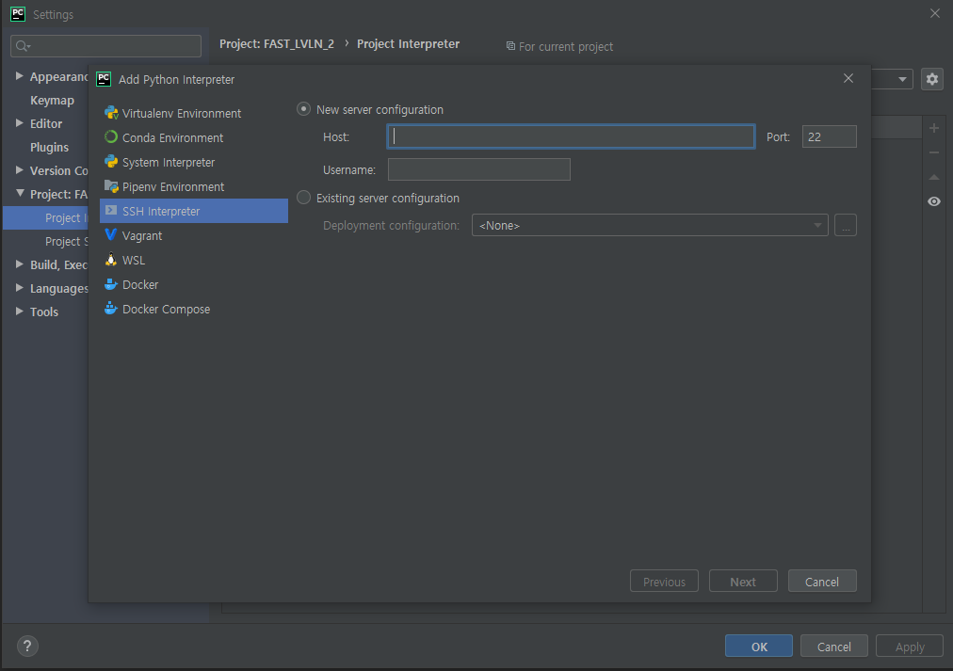Select New server configuration radio
Image resolution: width=953 pixels, height=671 pixels.
303,109
